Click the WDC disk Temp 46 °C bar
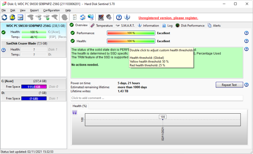 tap(34, 37)
